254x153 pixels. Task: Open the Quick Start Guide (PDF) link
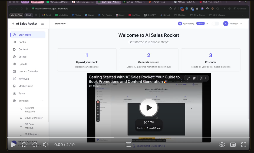tap(149, 146)
